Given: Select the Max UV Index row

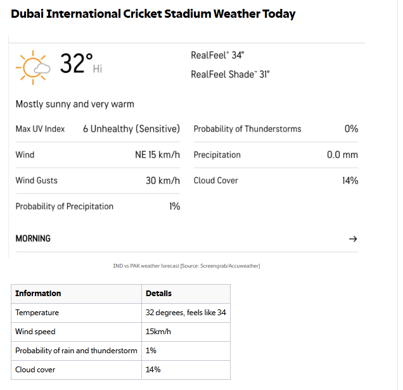Looking at the screenshot, I should [x=98, y=129].
